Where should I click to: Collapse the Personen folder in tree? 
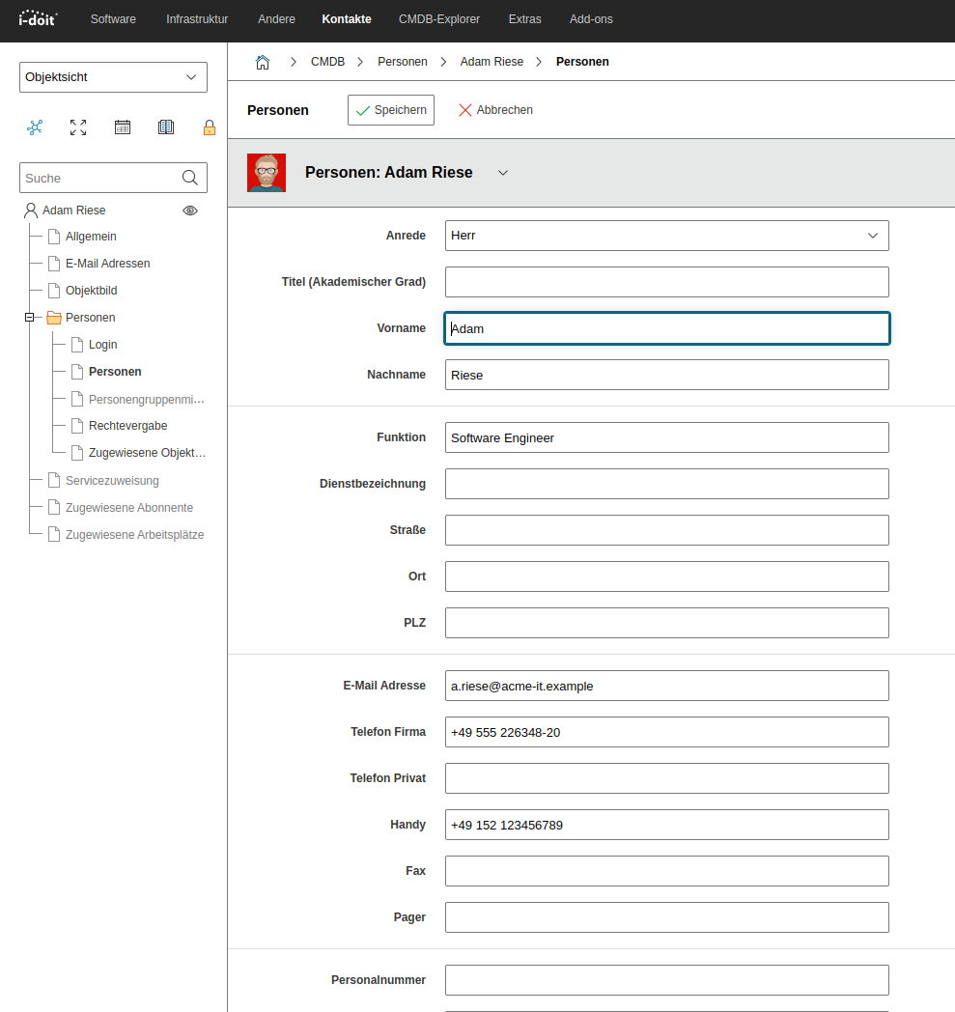(30, 318)
